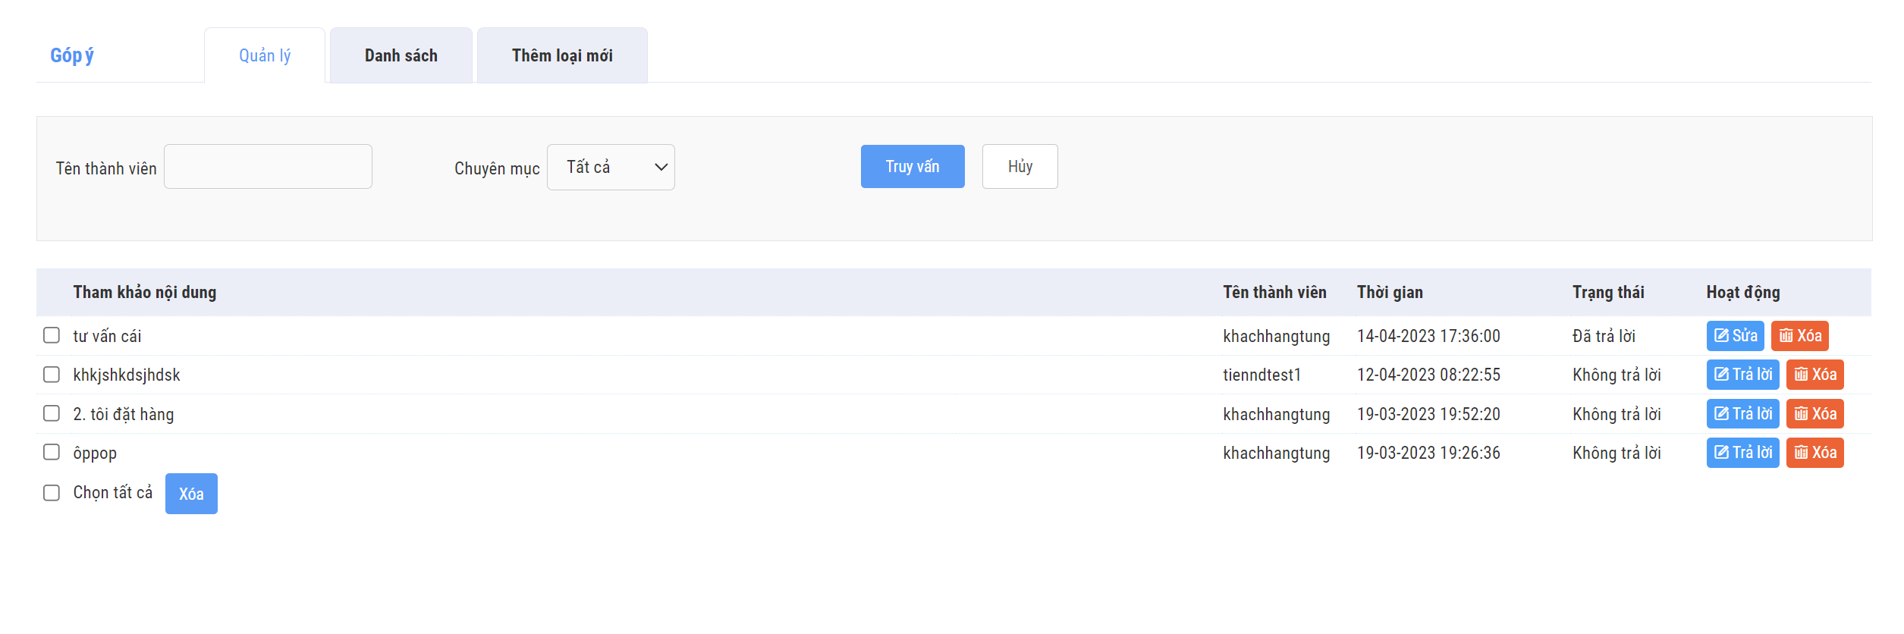
Task: Delete the '2. tôi đặt hàng' row
Action: pos(1814,414)
